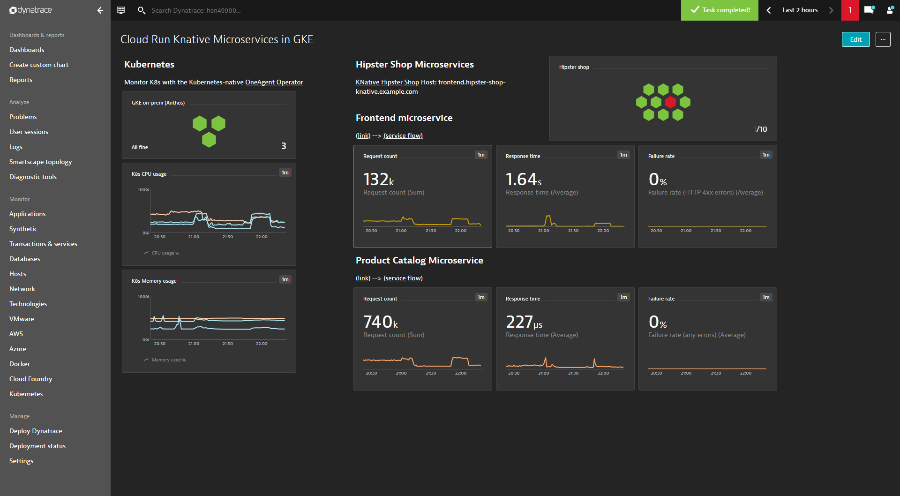Open Product Catalog Response time 227µs tile
The width and height of the screenshot is (900, 496).
565,339
